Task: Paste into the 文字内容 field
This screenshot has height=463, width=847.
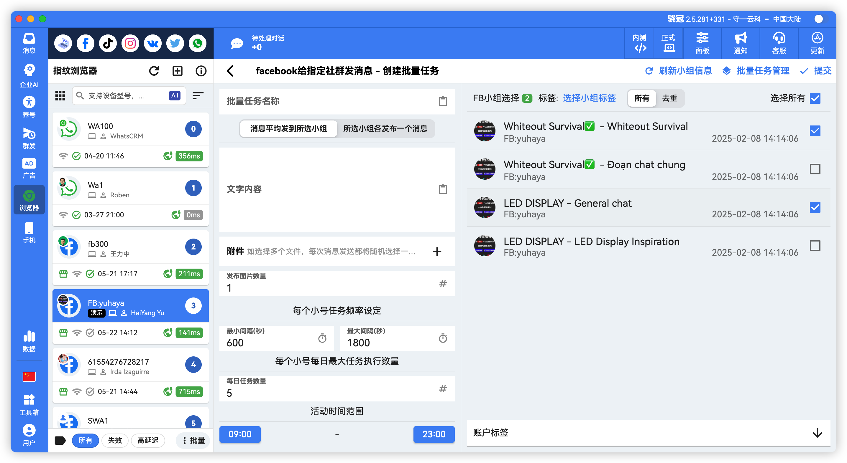Action: point(443,189)
